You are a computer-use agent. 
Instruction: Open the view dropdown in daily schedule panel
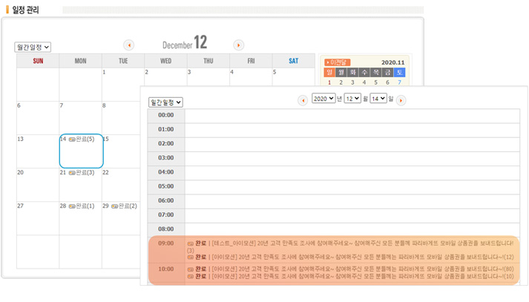click(165, 102)
